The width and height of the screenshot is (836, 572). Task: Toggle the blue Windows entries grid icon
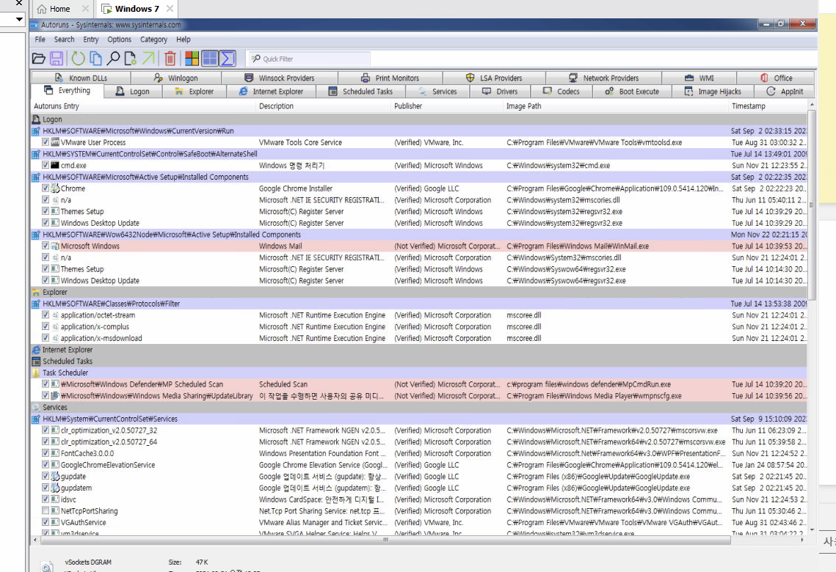[209, 59]
